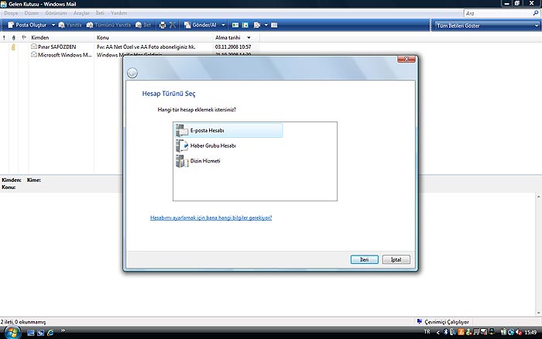Click the paperclip on Pınar SAFÖZDEN's message

13,47
